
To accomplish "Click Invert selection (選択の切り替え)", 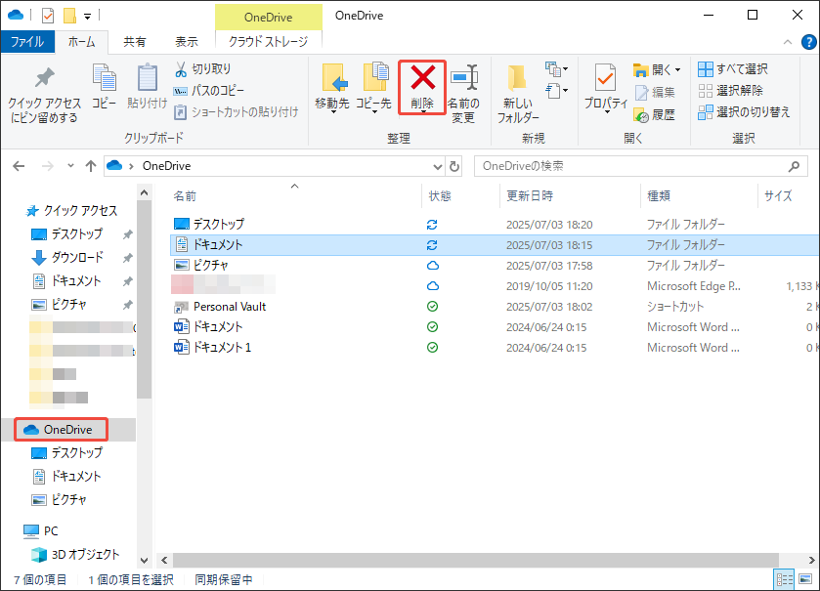I will [x=744, y=112].
